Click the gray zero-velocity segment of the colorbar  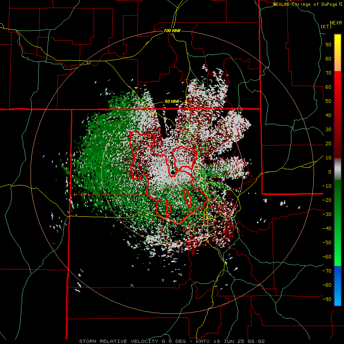pos(338,169)
